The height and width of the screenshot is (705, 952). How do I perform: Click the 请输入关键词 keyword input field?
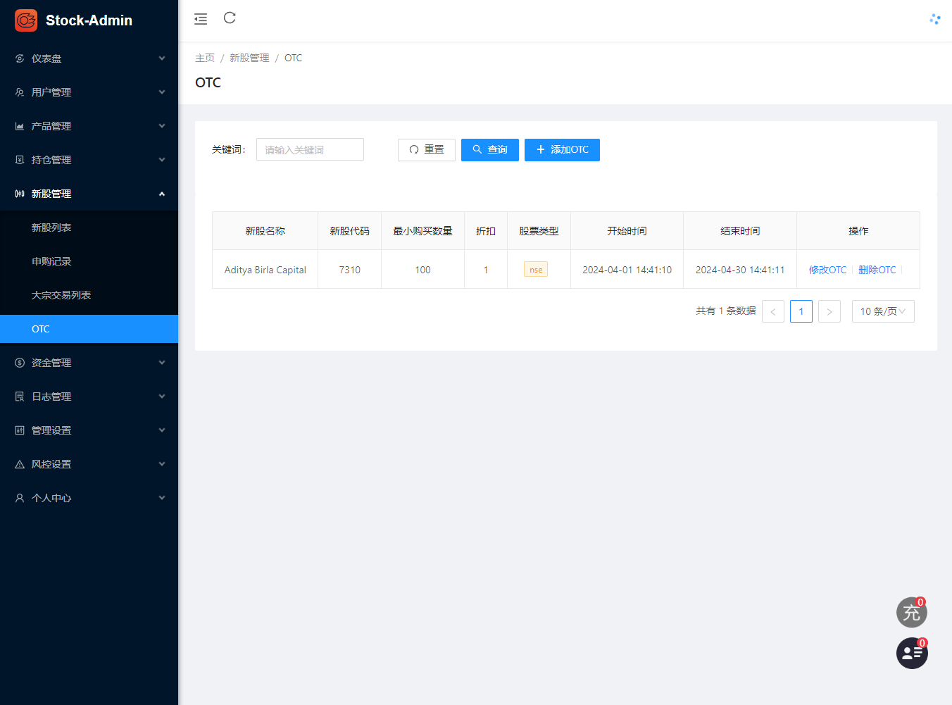click(x=310, y=149)
